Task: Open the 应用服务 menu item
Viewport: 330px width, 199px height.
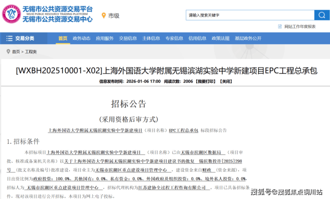Action: (x=105, y=38)
